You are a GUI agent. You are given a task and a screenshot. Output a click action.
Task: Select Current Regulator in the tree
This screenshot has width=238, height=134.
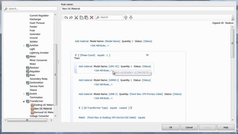(39, 16)
